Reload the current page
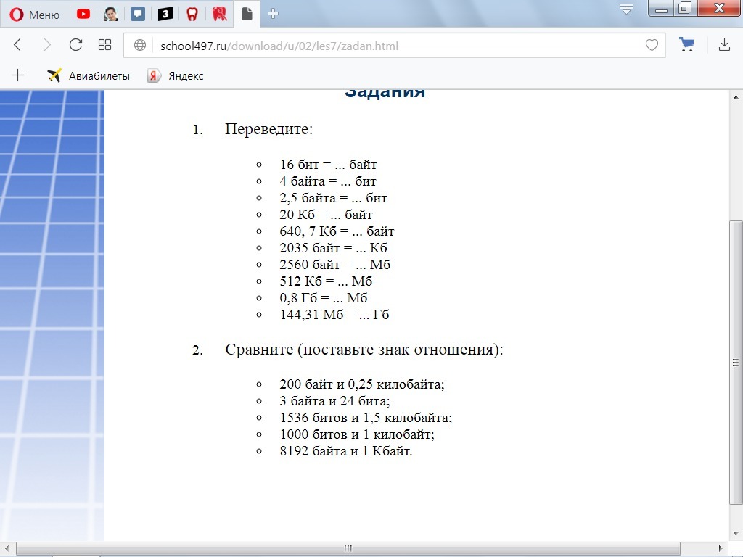 click(75, 45)
